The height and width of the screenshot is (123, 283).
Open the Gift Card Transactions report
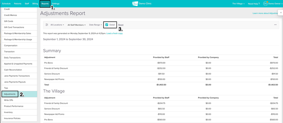20,27
